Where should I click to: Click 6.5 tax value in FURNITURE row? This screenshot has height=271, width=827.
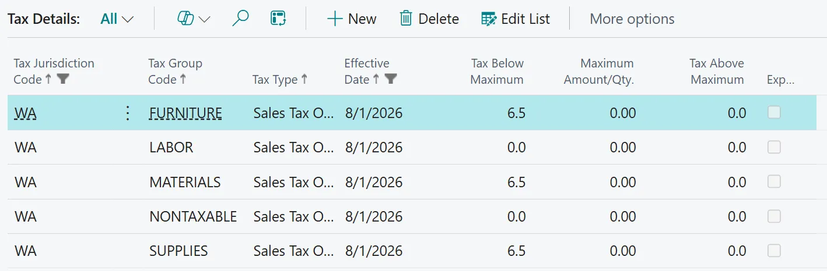click(x=516, y=113)
